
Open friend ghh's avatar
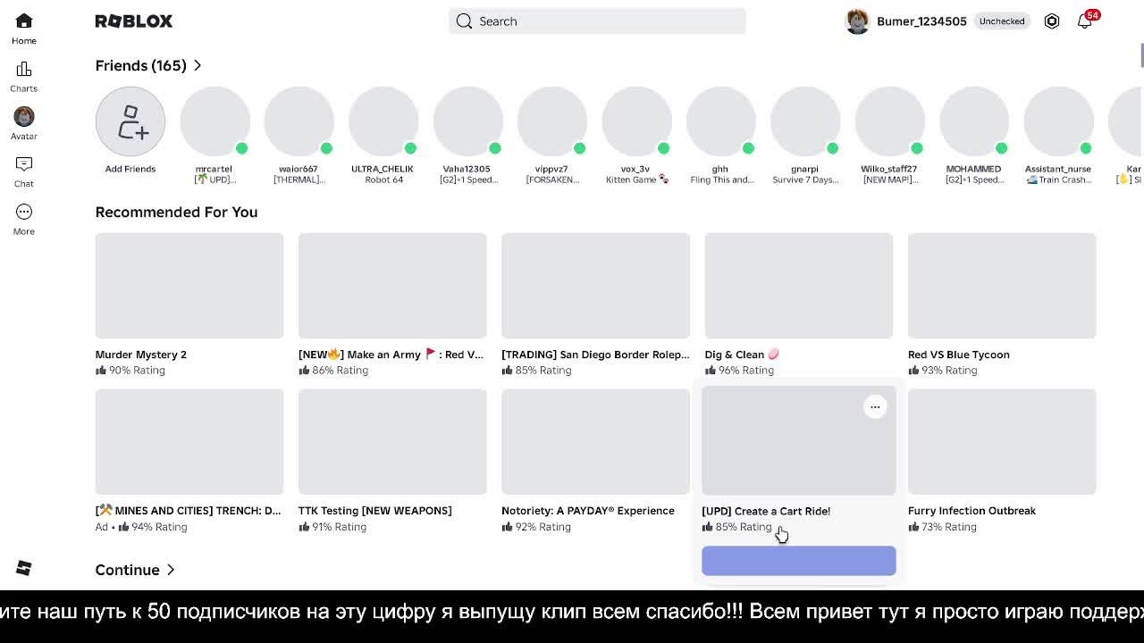pyautogui.click(x=720, y=122)
